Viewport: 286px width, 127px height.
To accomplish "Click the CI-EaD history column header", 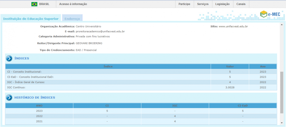I will (x=242, y=106).
